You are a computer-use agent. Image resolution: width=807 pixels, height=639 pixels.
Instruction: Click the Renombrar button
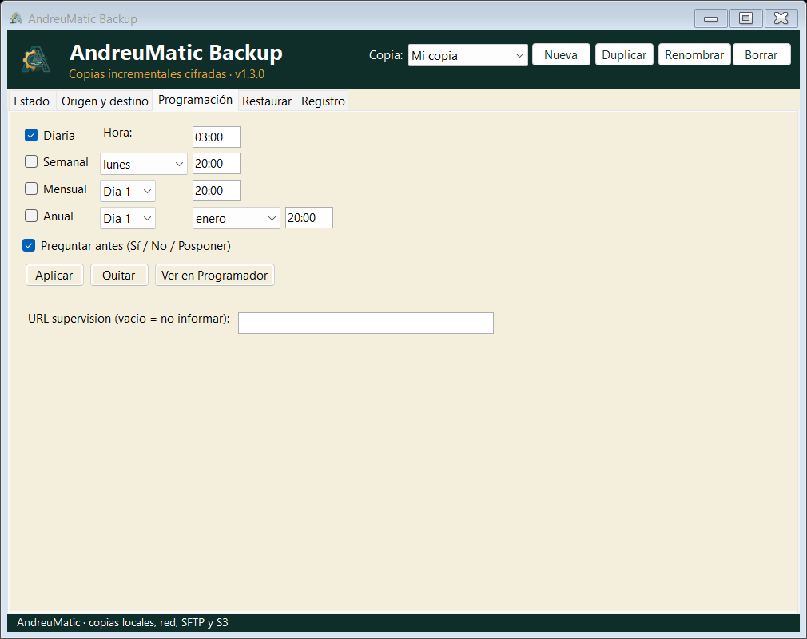pyautogui.click(x=694, y=54)
